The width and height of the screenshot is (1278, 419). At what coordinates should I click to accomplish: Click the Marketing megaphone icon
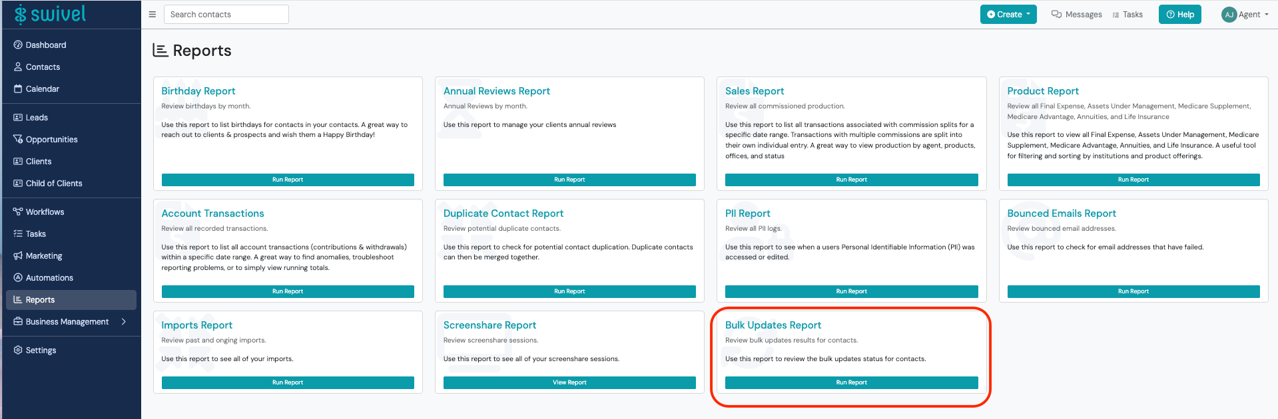pos(18,256)
